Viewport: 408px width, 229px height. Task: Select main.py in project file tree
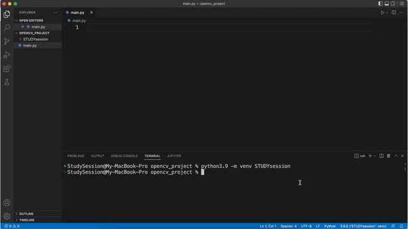[30, 45]
